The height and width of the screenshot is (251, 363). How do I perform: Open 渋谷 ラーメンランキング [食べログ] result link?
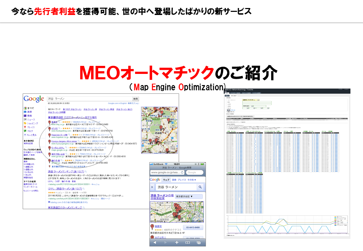[x=65, y=172]
